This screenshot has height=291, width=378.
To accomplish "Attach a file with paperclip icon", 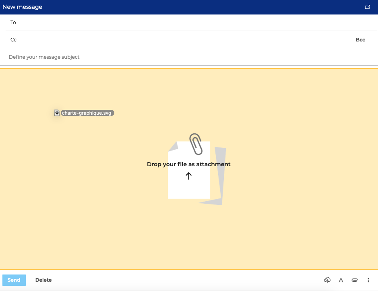I will coord(355,280).
